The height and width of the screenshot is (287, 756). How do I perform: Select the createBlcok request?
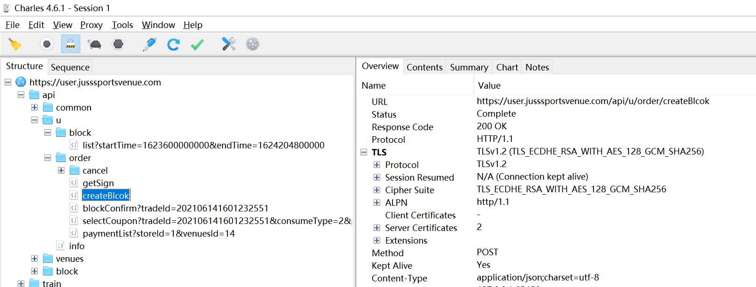click(x=106, y=196)
